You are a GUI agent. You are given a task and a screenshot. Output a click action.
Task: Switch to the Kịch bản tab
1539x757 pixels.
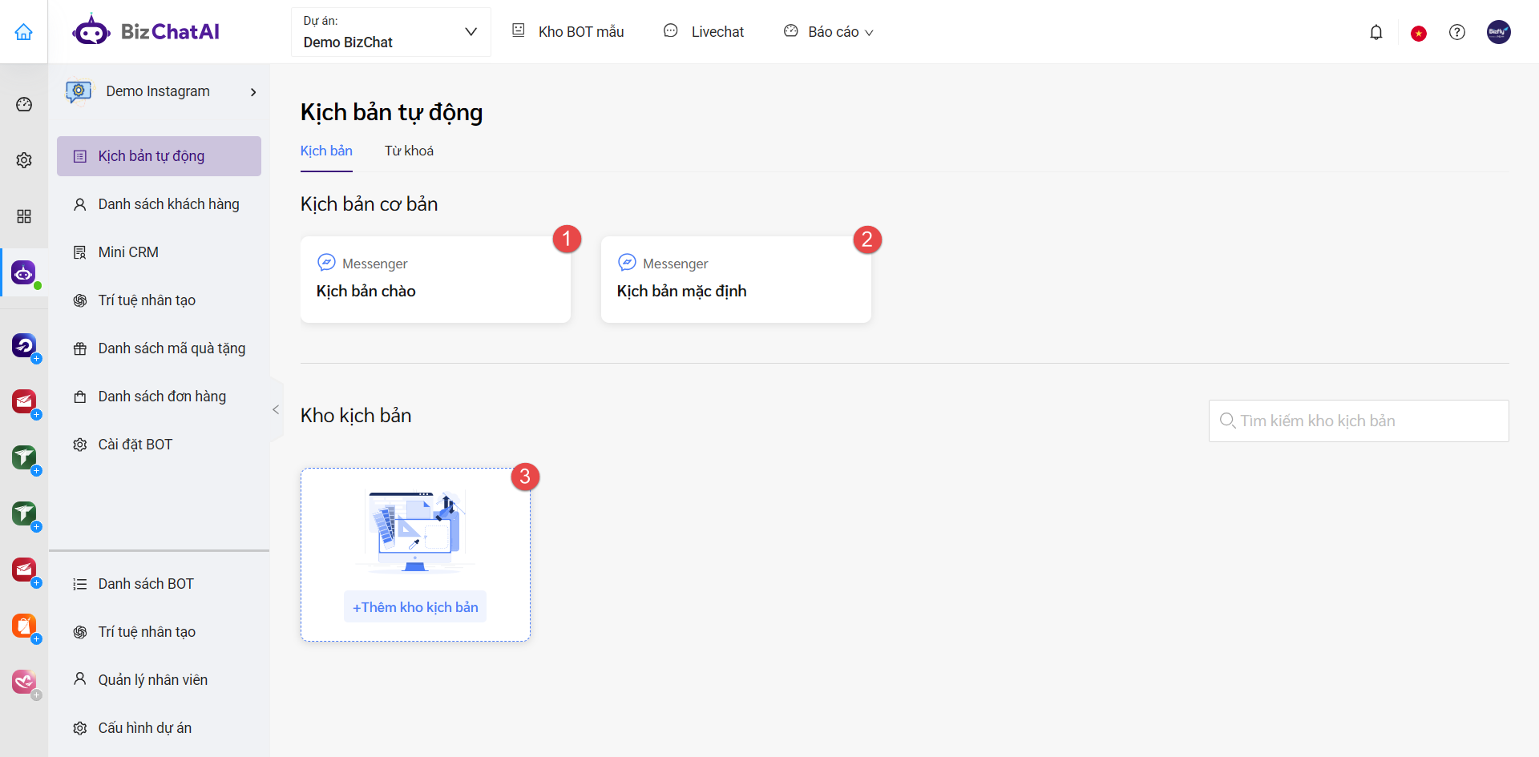coord(326,151)
